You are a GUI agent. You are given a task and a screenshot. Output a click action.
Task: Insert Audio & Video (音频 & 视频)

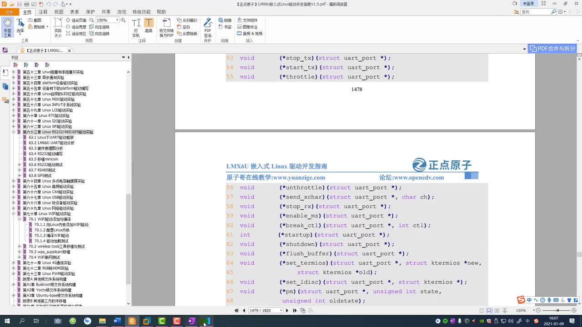tap(250, 34)
